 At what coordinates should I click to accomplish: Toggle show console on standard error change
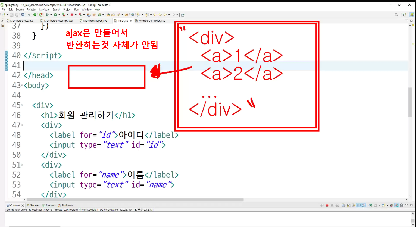[364, 206]
